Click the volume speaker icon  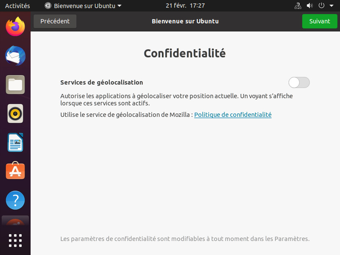309,6
